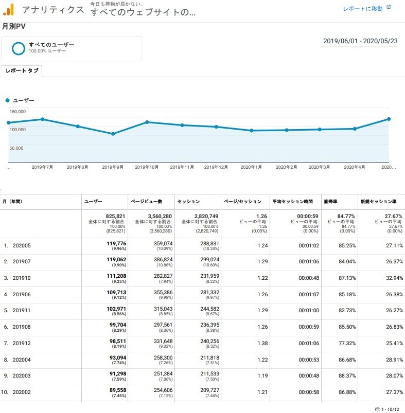The height and width of the screenshot is (413, 405).
Task: Select the 201906 row label
Action: pyautogui.click(x=22, y=295)
